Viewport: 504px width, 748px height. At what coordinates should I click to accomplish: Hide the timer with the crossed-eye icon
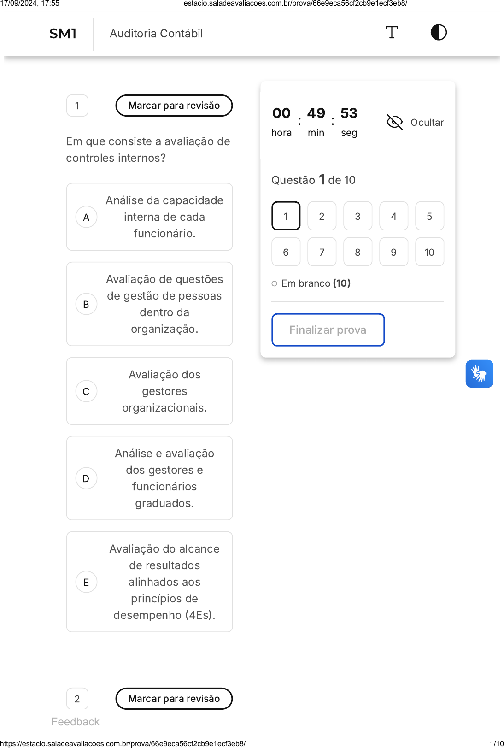394,122
